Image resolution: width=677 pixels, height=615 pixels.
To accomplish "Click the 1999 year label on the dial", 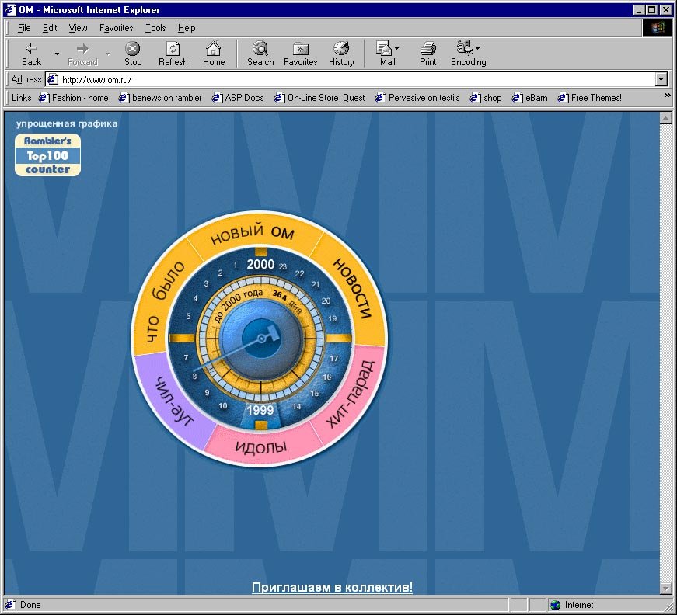I will click(260, 410).
